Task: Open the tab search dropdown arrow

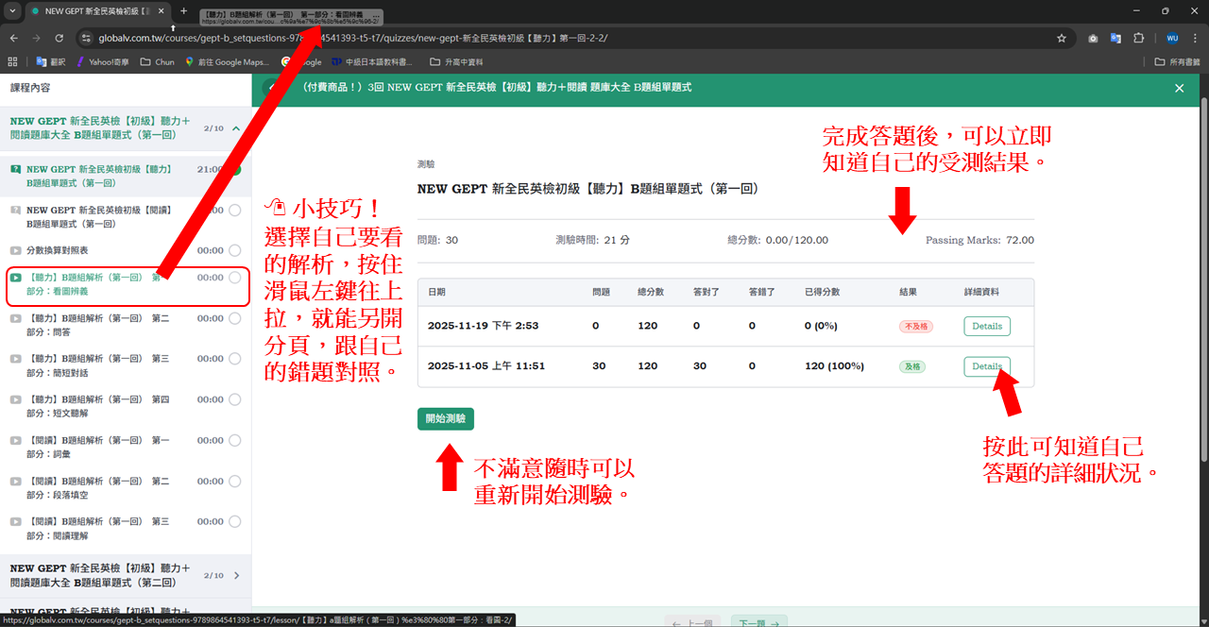Action: tap(12, 11)
